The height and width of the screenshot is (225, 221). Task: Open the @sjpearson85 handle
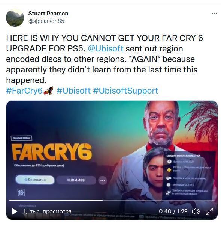(x=46, y=21)
